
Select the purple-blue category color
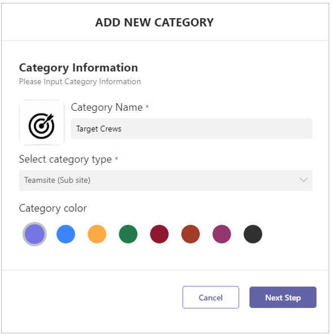click(35, 234)
